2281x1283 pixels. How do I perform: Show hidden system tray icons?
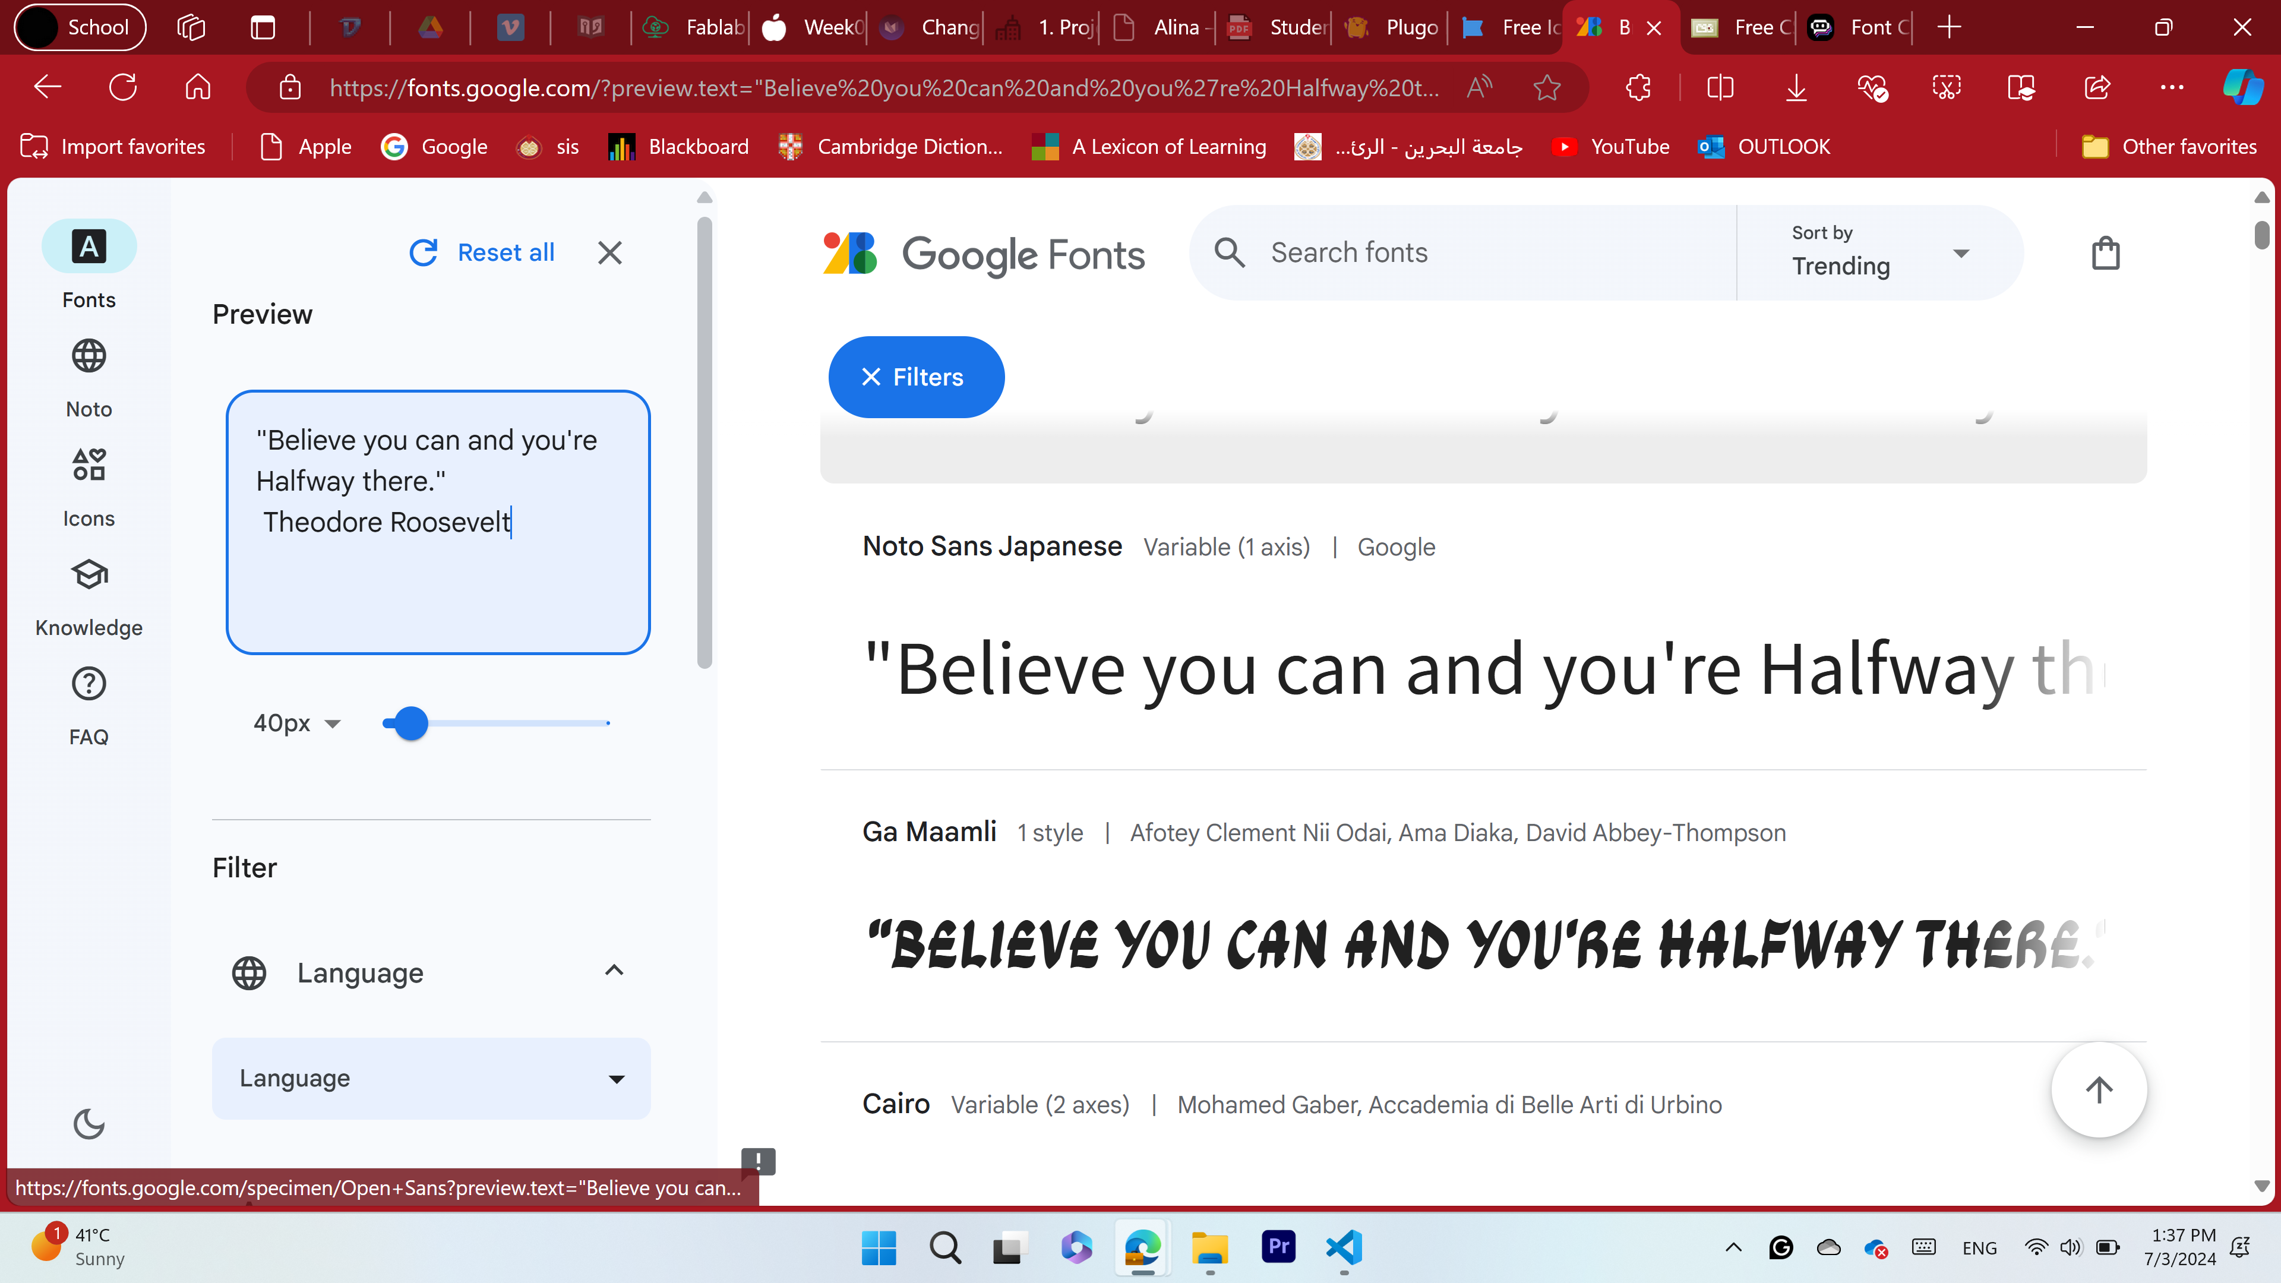(1733, 1247)
